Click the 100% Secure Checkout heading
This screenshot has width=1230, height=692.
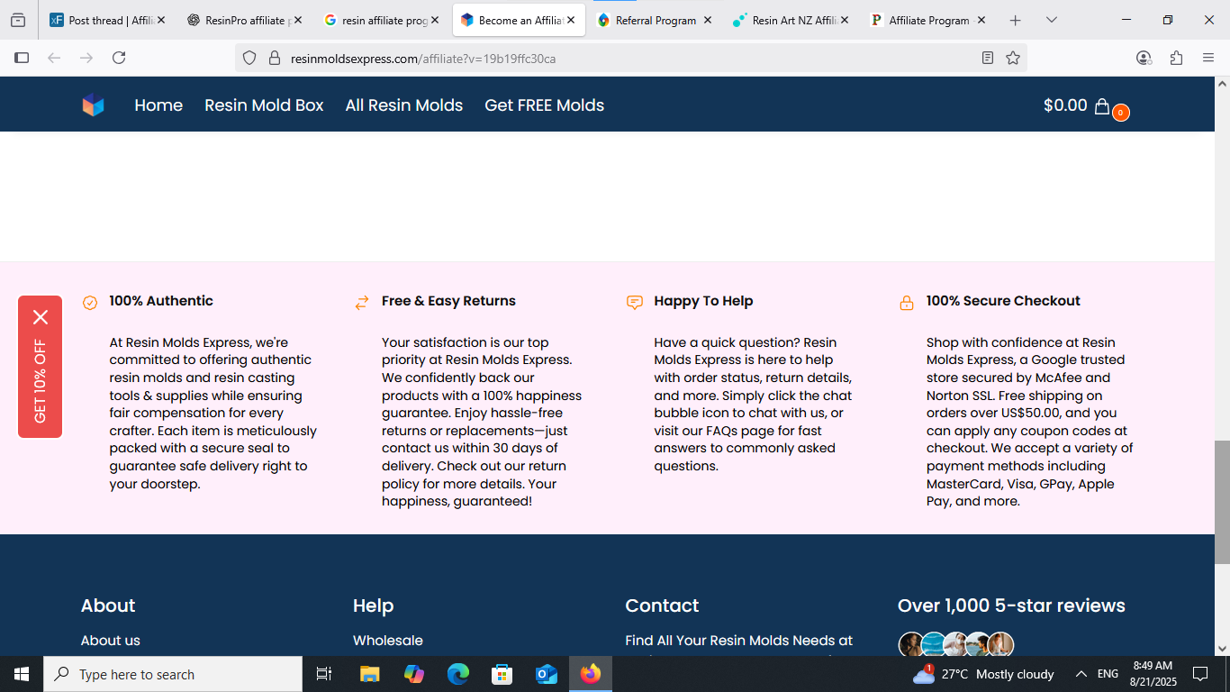click(x=1003, y=301)
